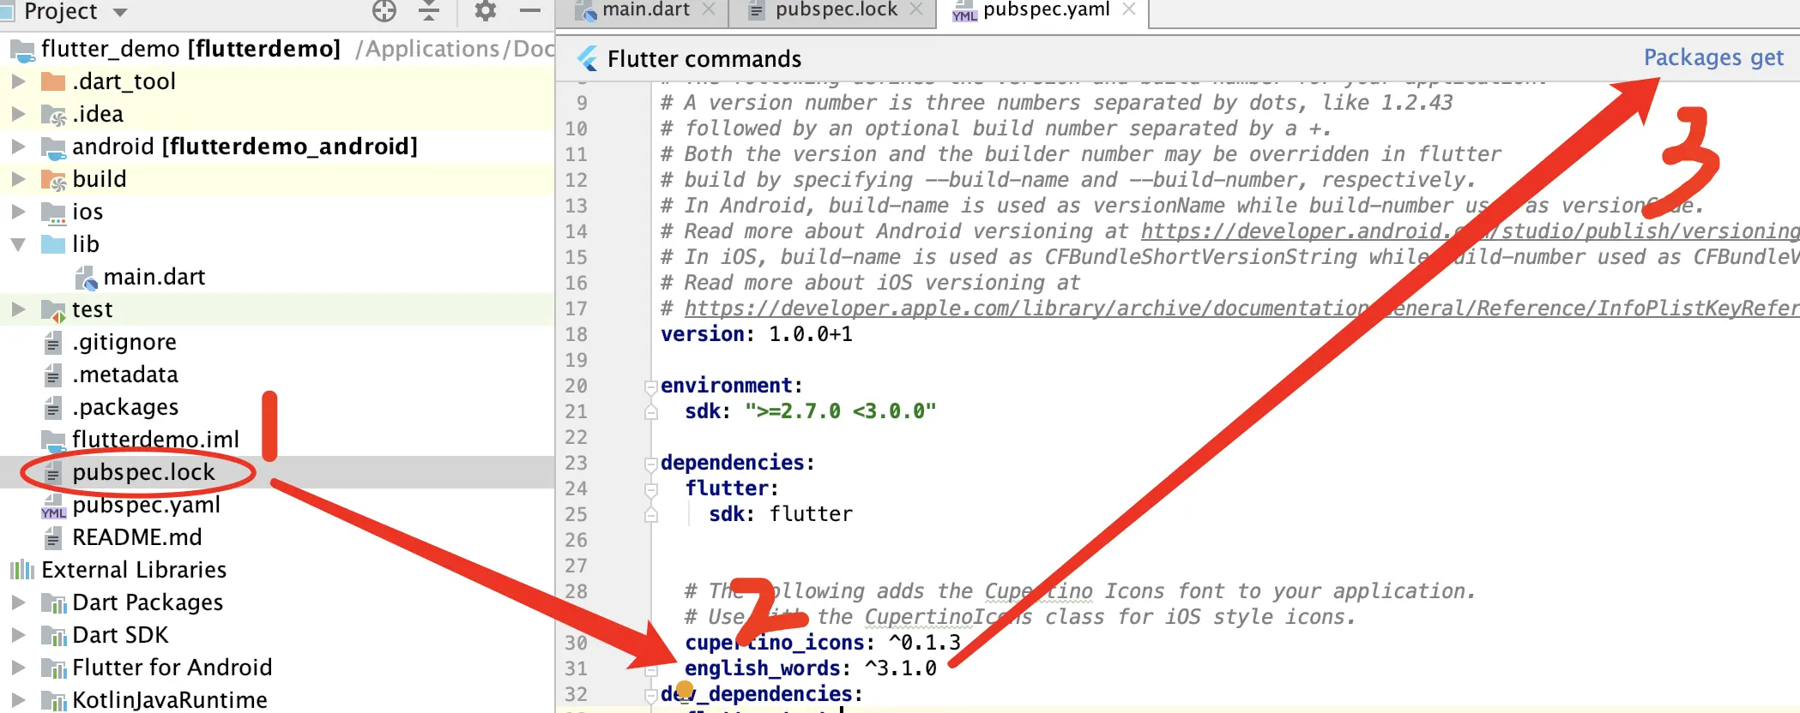1800x713 pixels.
Task: Expand the .dart_tool folder
Action: pos(18,81)
